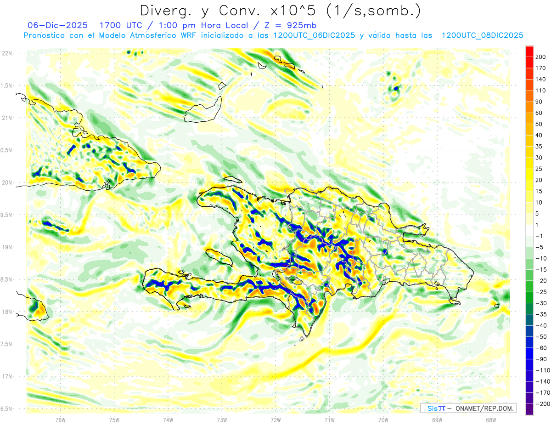
Task: Click the '21N' latitude axis label
Action: point(6,118)
